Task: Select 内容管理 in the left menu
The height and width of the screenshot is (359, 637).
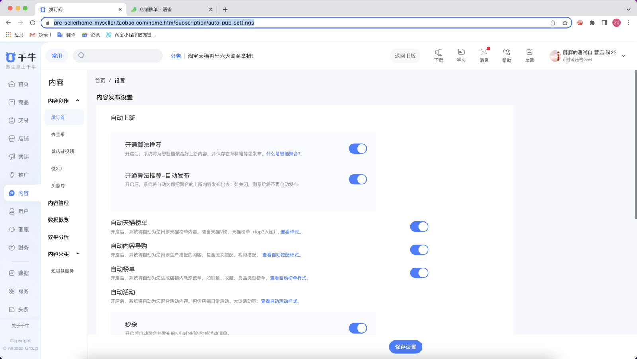Action: (59, 203)
